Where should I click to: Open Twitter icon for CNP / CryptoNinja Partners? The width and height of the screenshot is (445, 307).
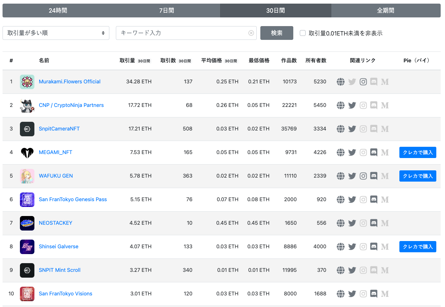[352, 105]
